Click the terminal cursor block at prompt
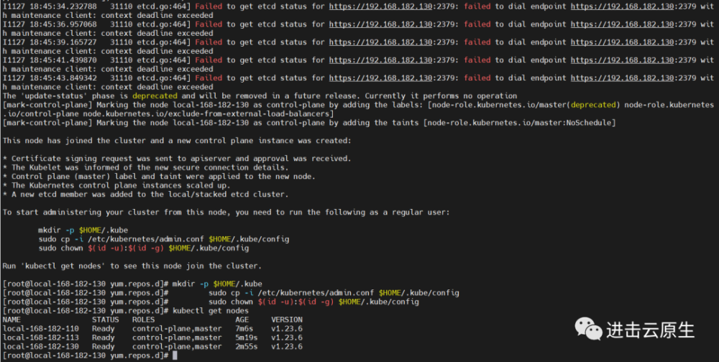Viewport: 719px width, 362px height. [x=175, y=356]
